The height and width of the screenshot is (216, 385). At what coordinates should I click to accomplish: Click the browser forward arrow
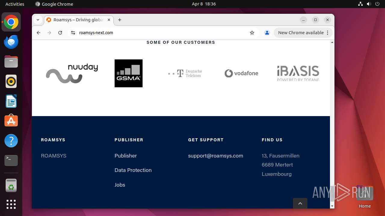tap(49, 33)
